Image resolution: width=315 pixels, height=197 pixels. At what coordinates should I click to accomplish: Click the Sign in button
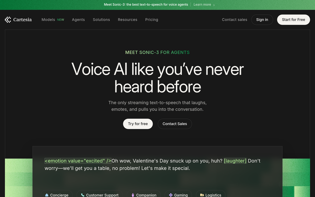click(x=262, y=20)
